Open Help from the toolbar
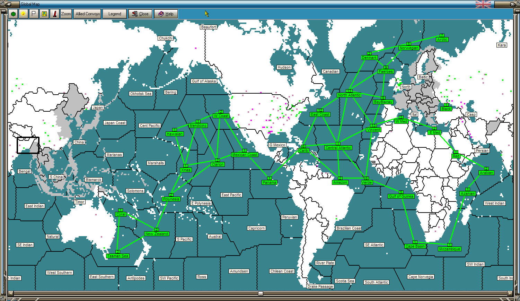520x301 pixels. [166, 14]
